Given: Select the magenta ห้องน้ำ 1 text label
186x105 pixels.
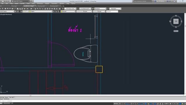Looking at the screenshot, I should coord(75,29).
